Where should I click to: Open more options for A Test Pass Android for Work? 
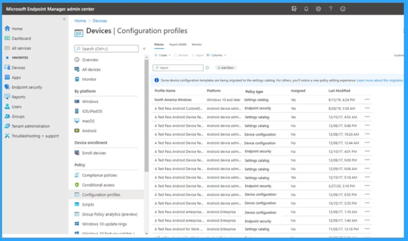tap(367, 229)
